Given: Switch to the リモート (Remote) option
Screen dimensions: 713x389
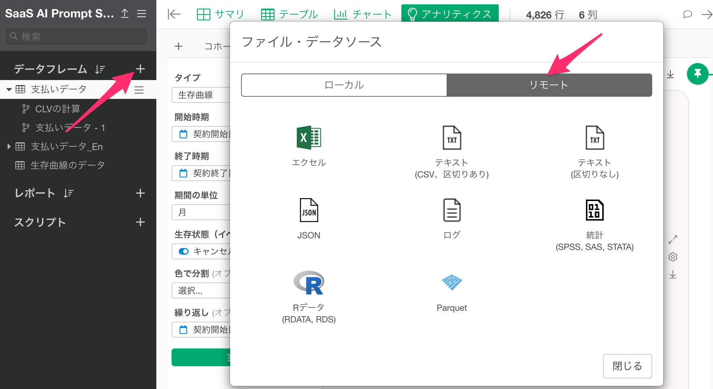Looking at the screenshot, I should pyautogui.click(x=549, y=85).
